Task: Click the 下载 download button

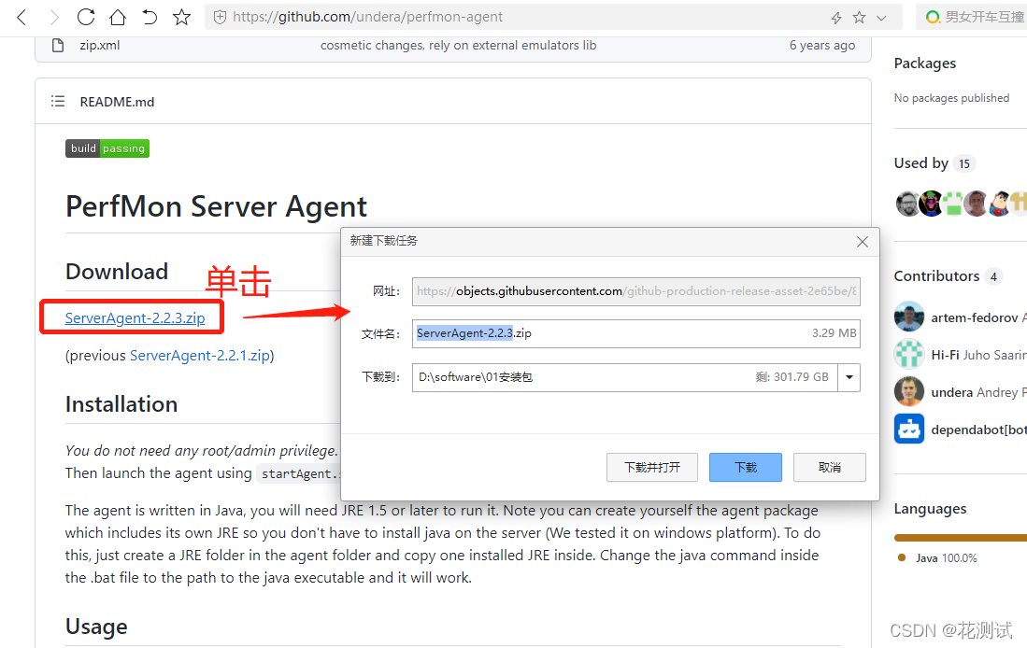Action: [745, 467]
